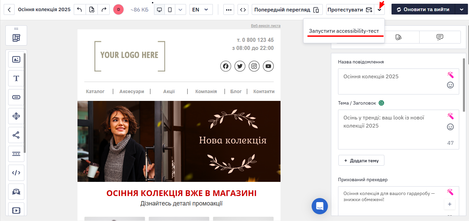The height and width of the screenshot is (221, 469).
Task: Click the phone number т. 0 800 123 45
Action: (x=255, y=40)
